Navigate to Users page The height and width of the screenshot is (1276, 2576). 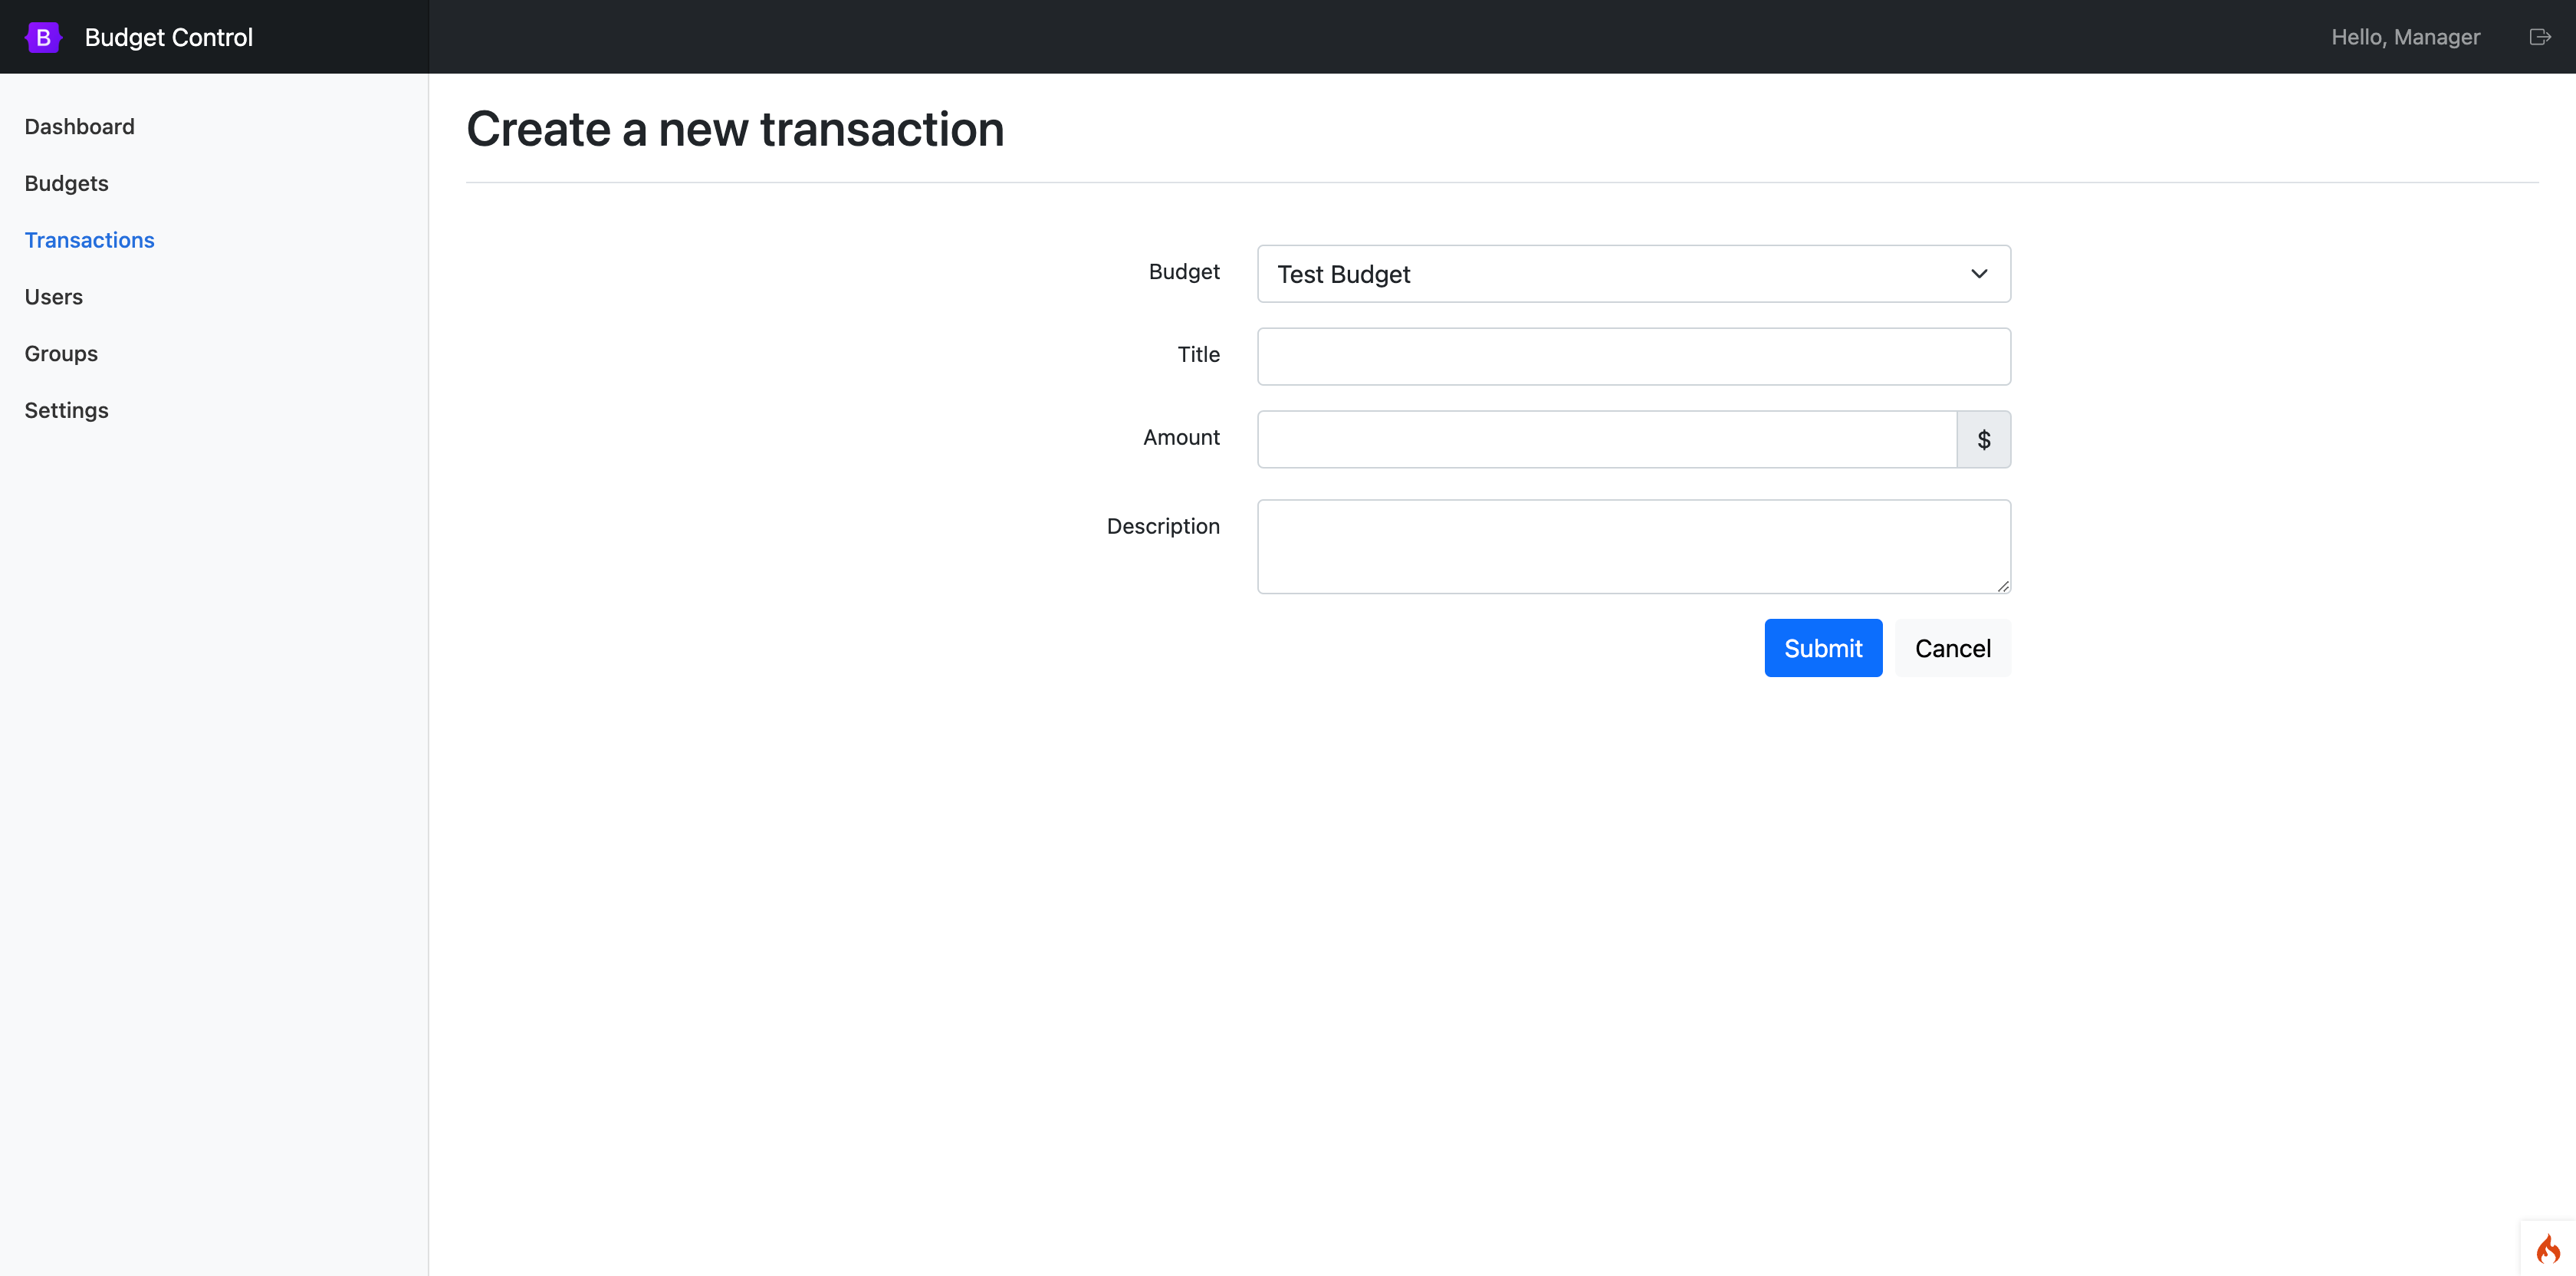point(53,297)
